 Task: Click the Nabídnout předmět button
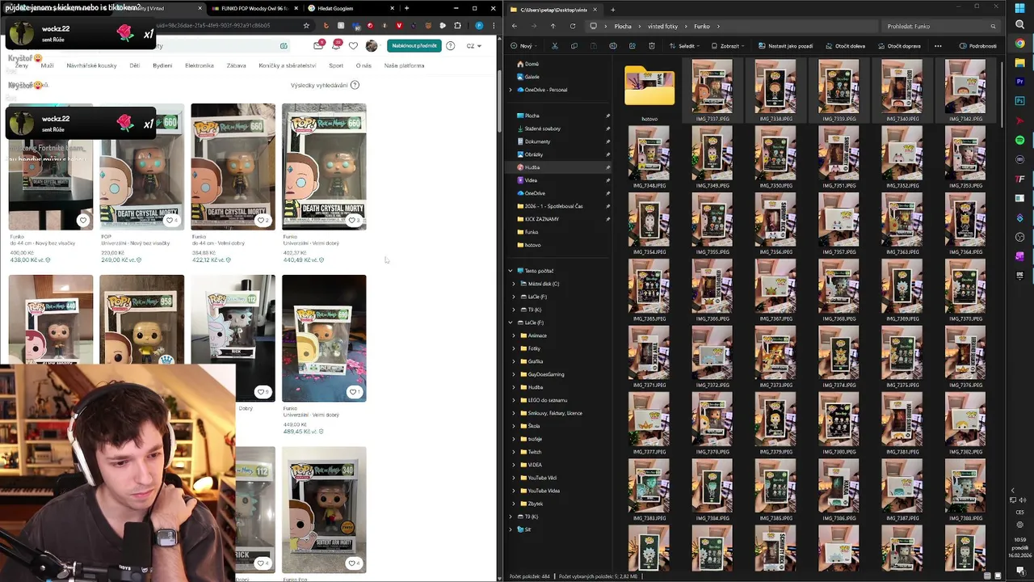pos(414,46)
